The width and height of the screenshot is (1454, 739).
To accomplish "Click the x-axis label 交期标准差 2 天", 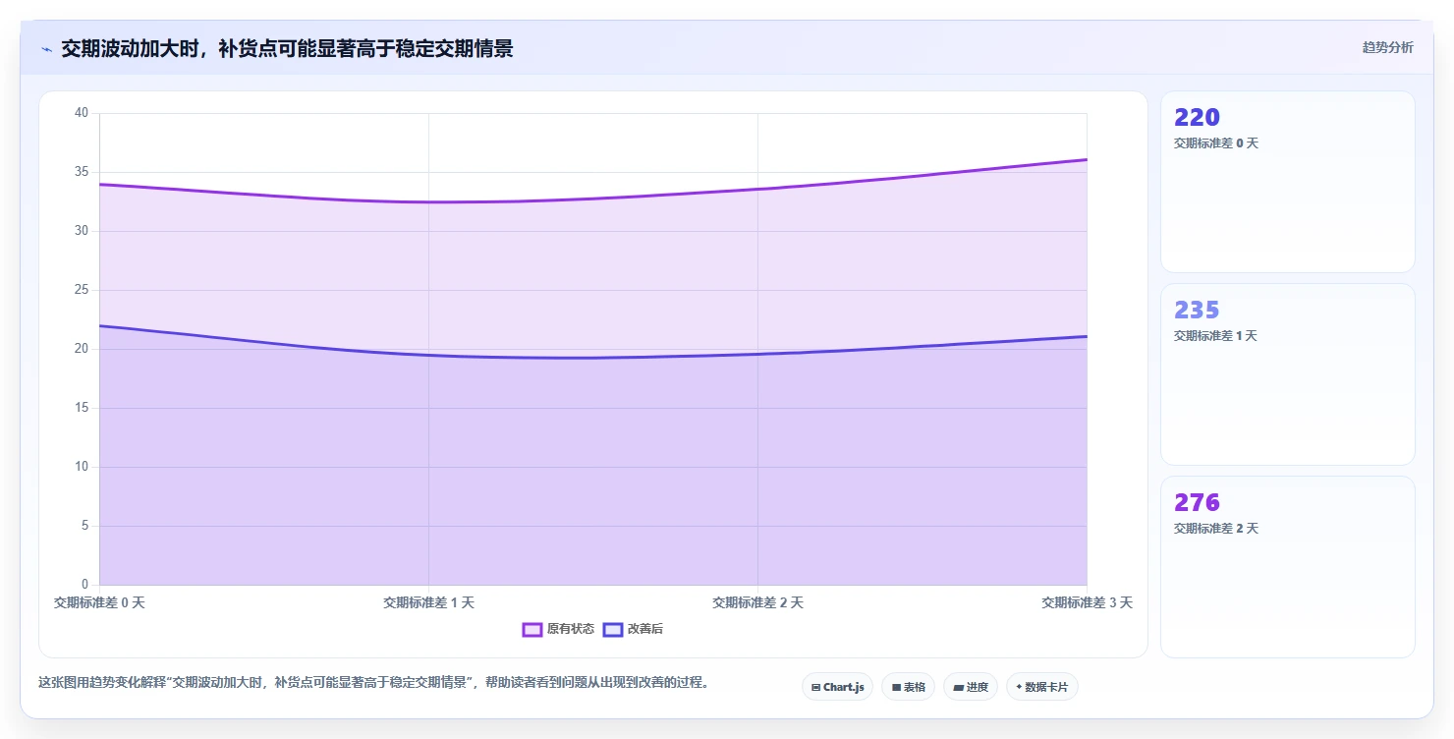I will pyautogui.click(x=757, y=602).
